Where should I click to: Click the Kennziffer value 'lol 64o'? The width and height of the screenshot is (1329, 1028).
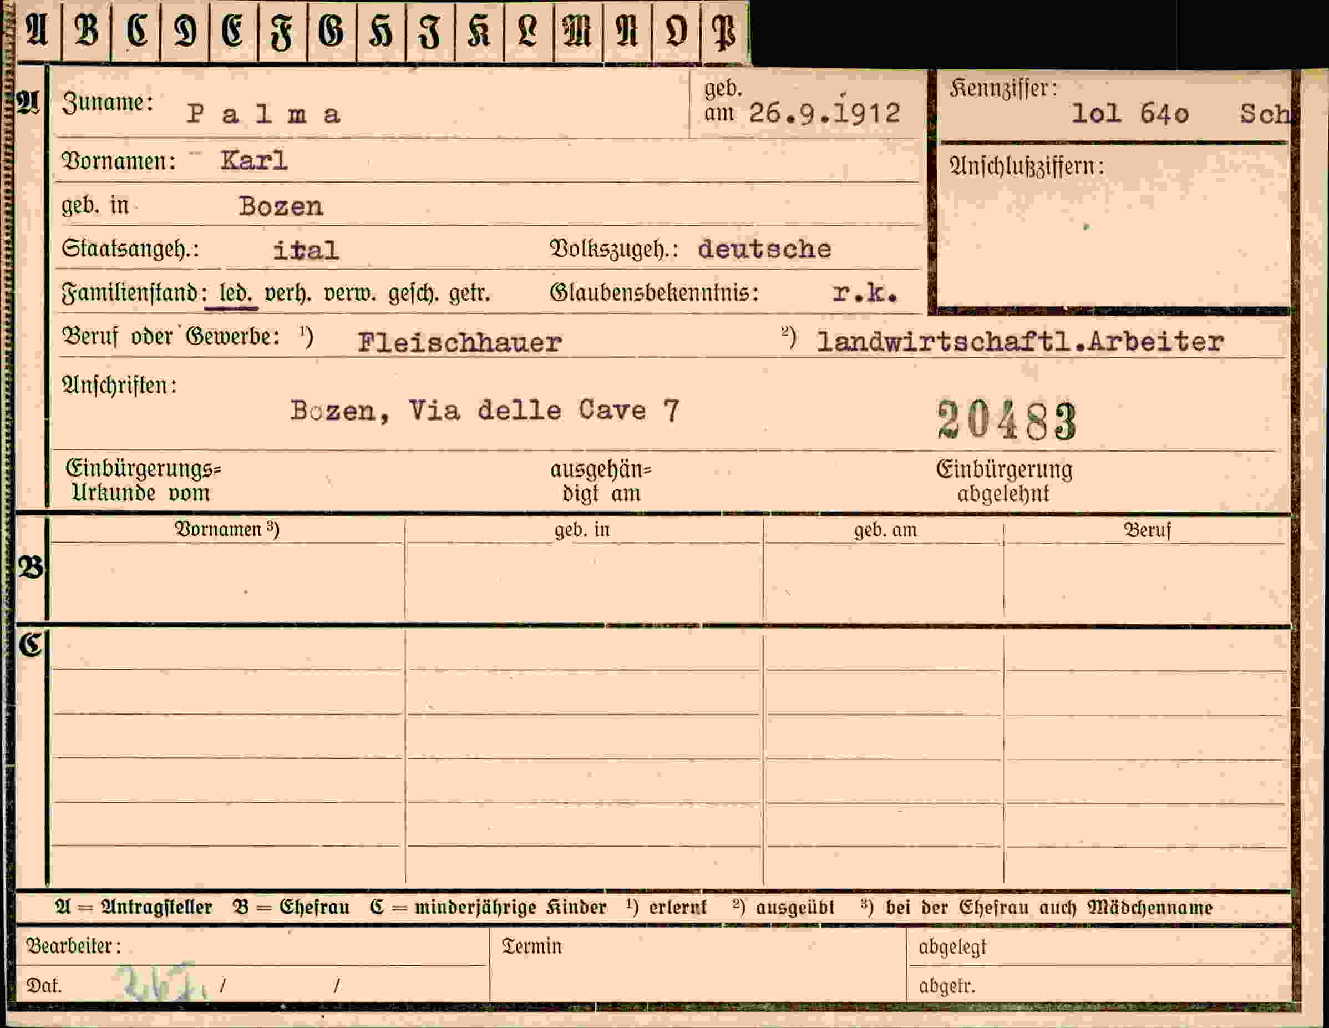(x=1130, y=114)
